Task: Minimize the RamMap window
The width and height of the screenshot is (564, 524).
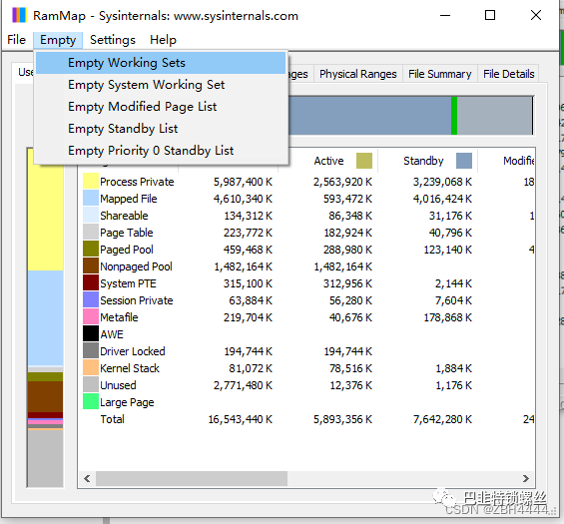Action: 445,15
